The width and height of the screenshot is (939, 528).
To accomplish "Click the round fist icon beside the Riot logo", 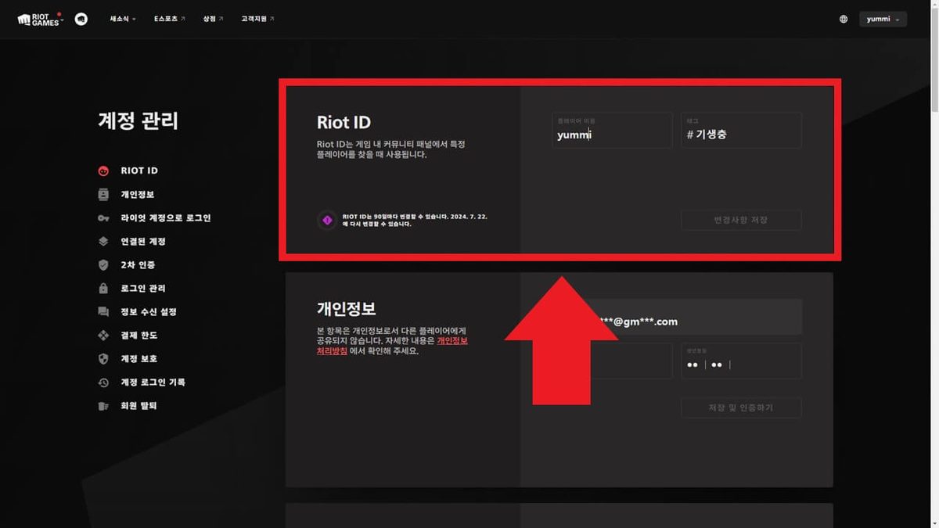I will pyautogui.click(x=81, y=19).
